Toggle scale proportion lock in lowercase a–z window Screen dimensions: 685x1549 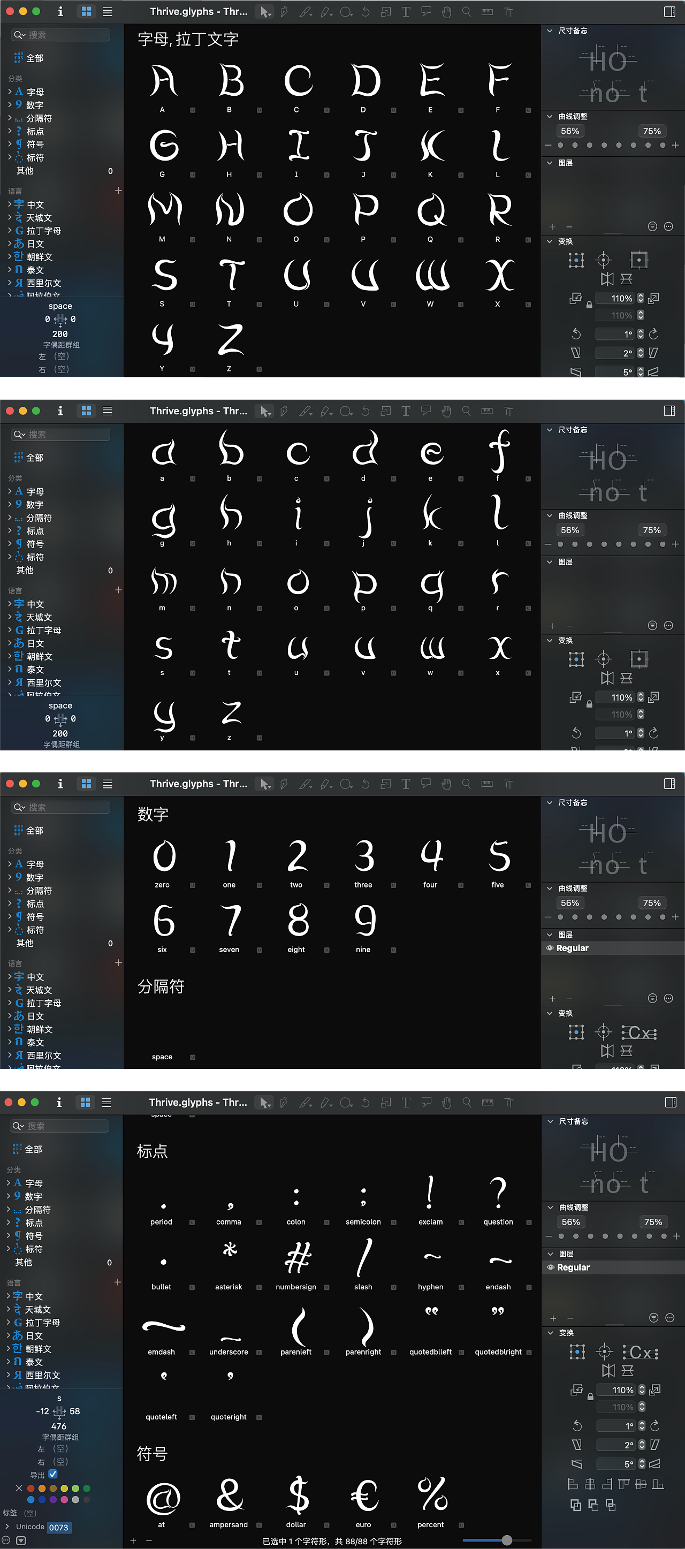click(589, 704)
